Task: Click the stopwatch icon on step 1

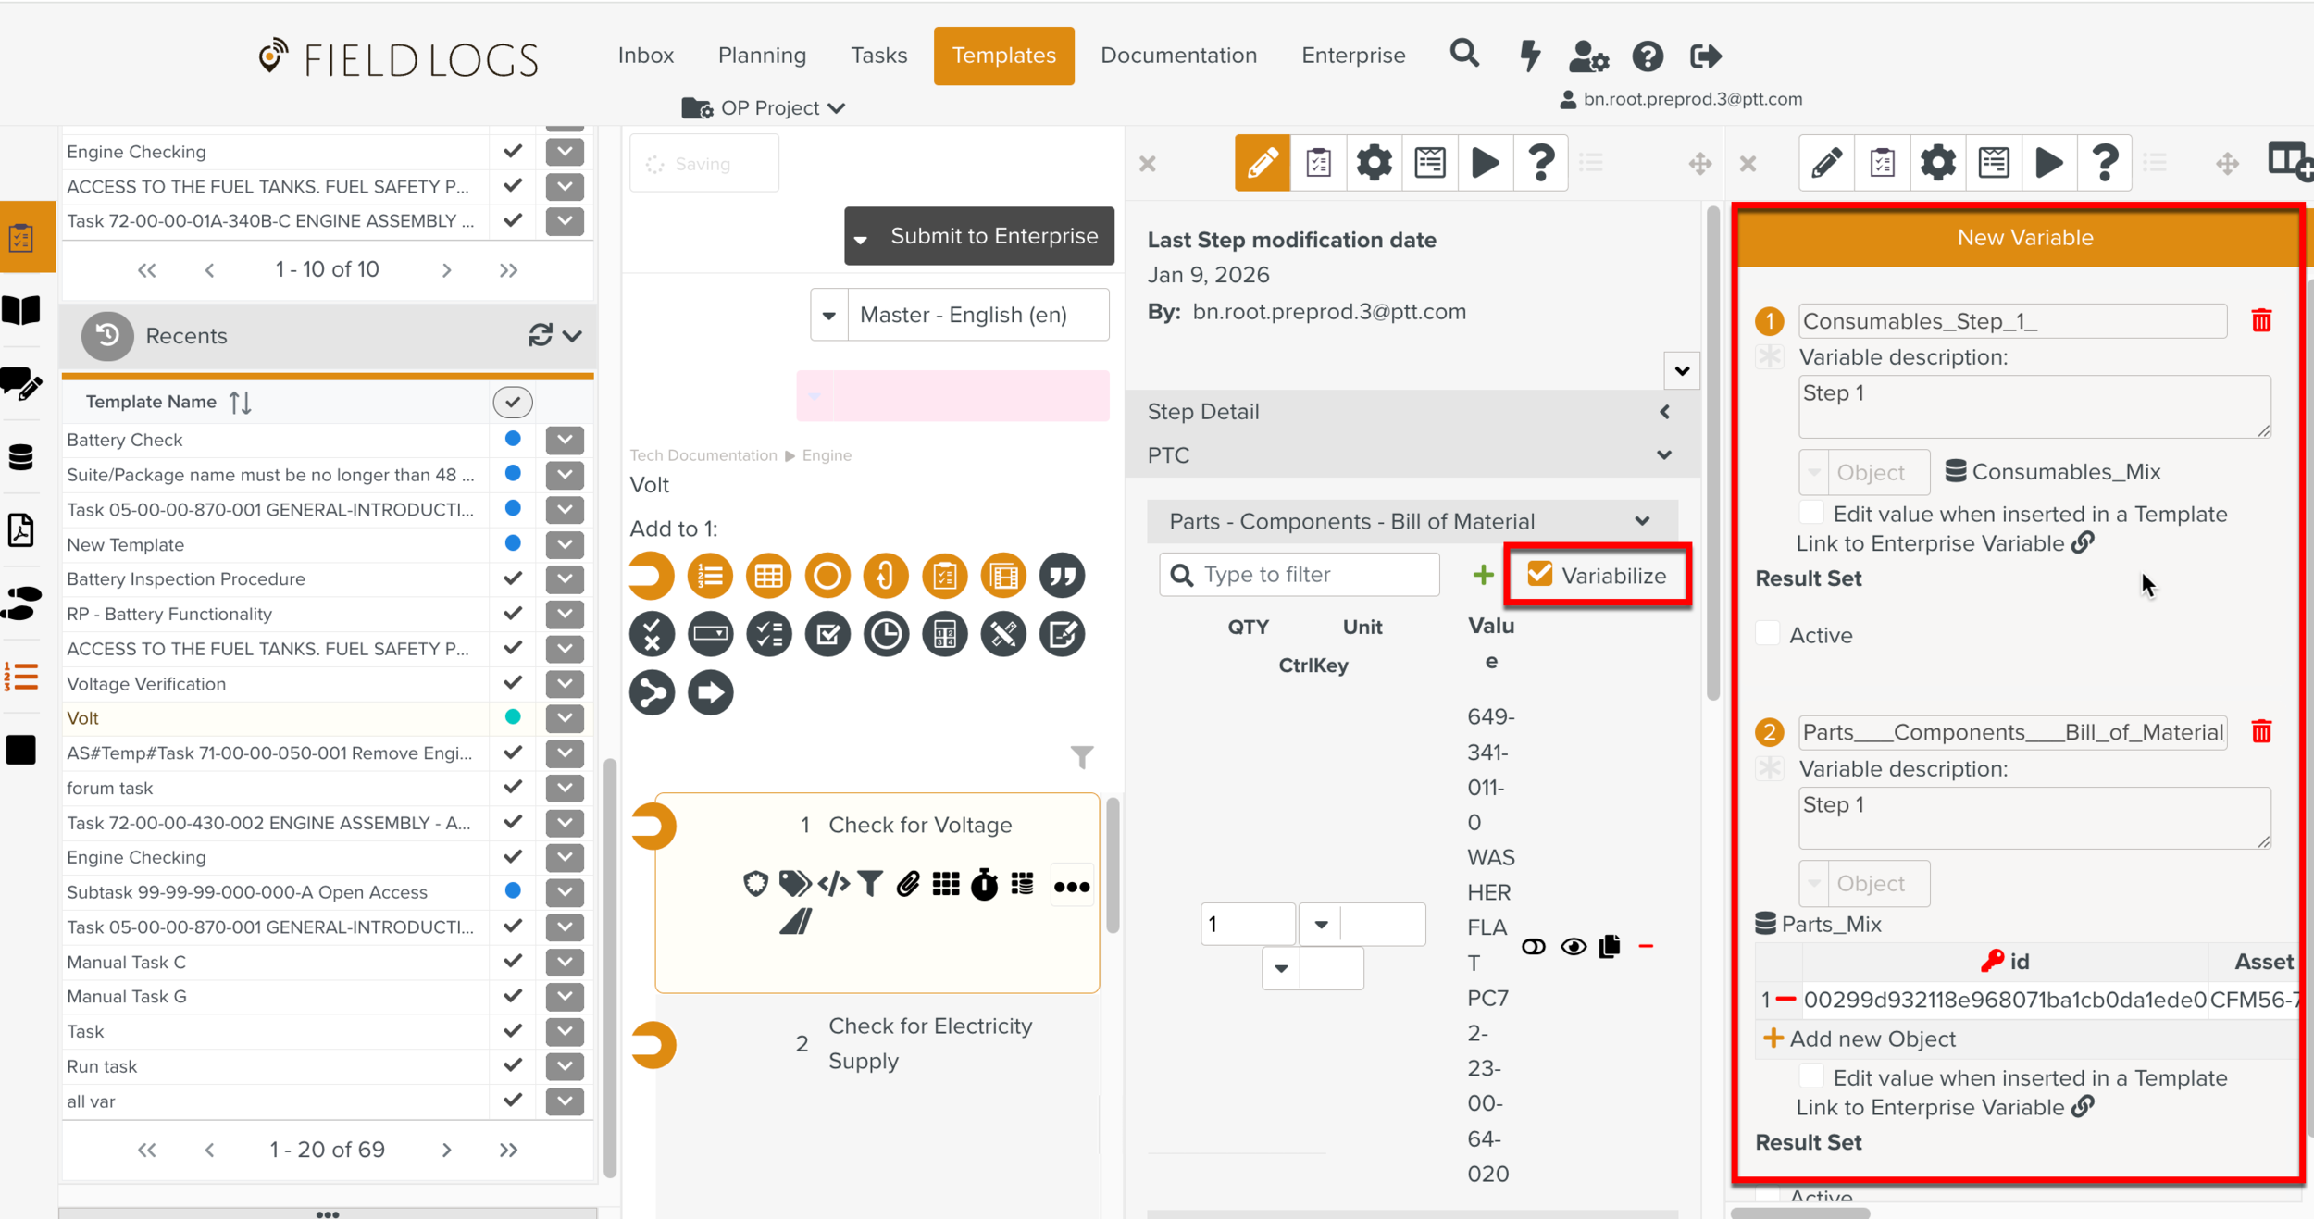Action: point(984,885)
